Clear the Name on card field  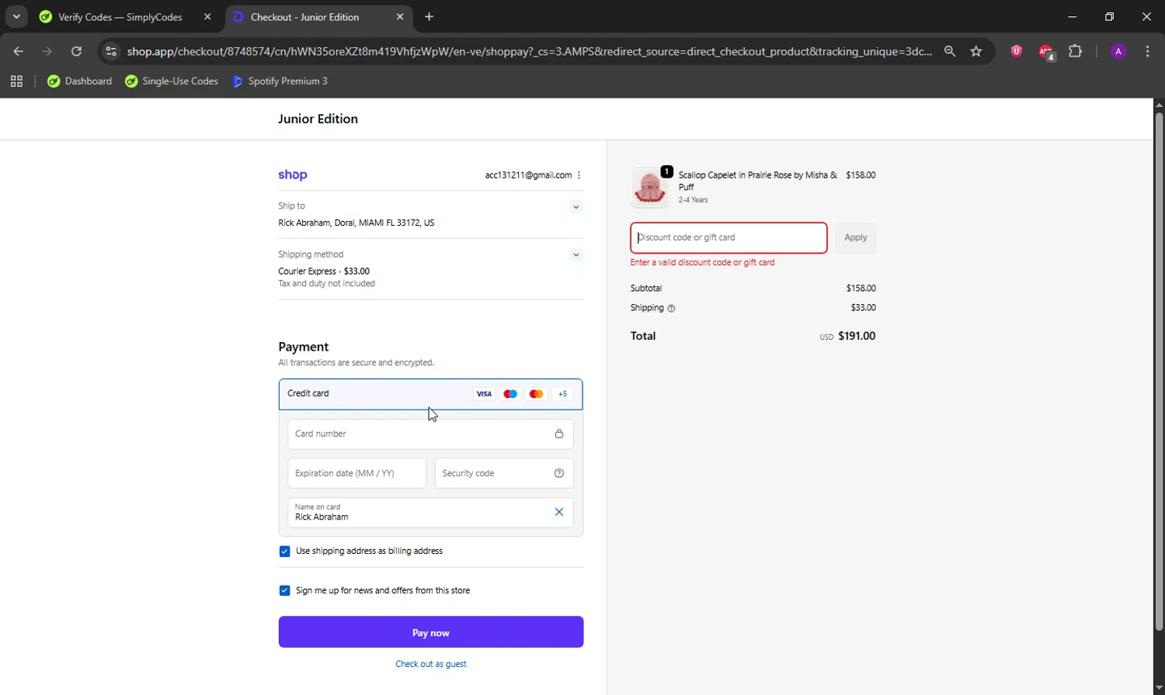[x=559, y=512]
